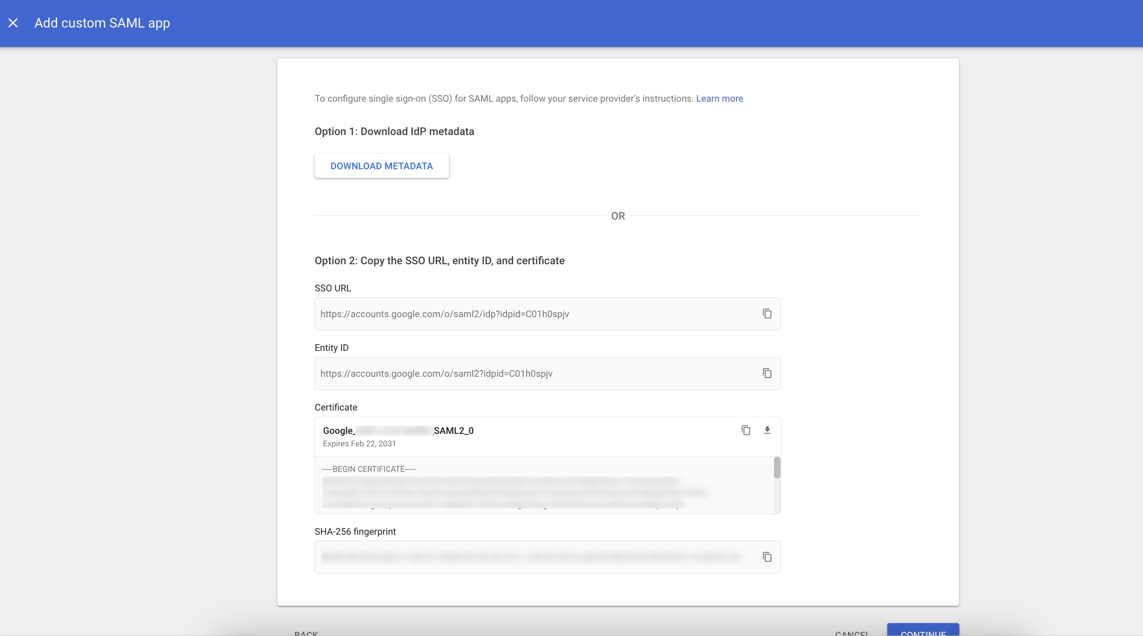
Task: Click inside the Entity ID field
Action: coord(532,373)
